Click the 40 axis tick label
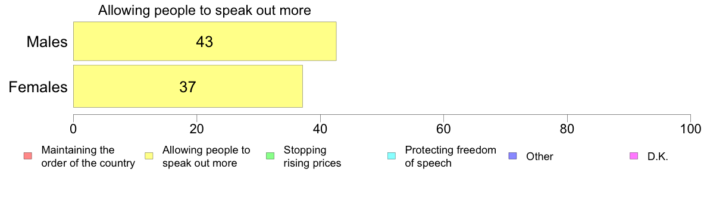Viewport: 707px width, 219px height. (320, 129)
